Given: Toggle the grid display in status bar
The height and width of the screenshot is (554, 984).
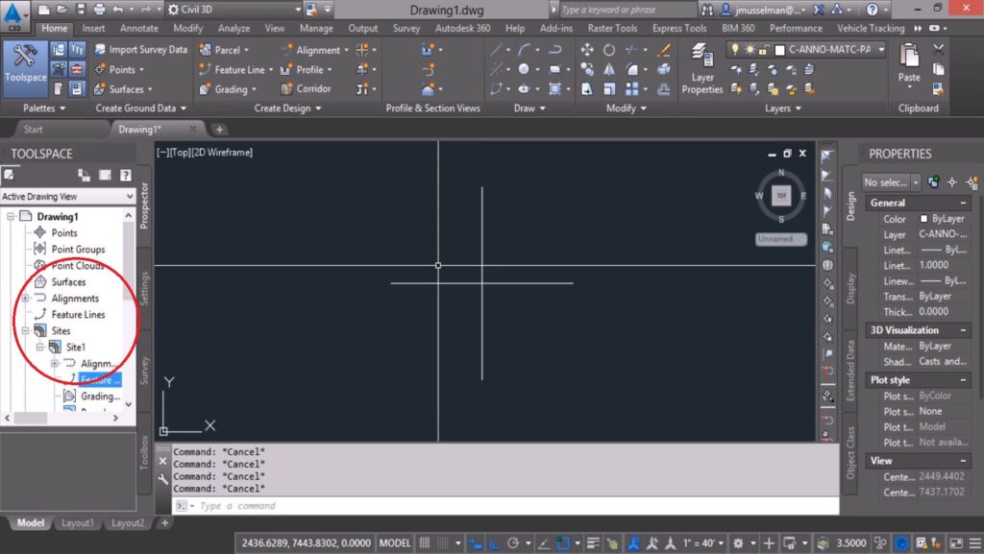Looking at the screenshot, I should [x=425, y=542].
